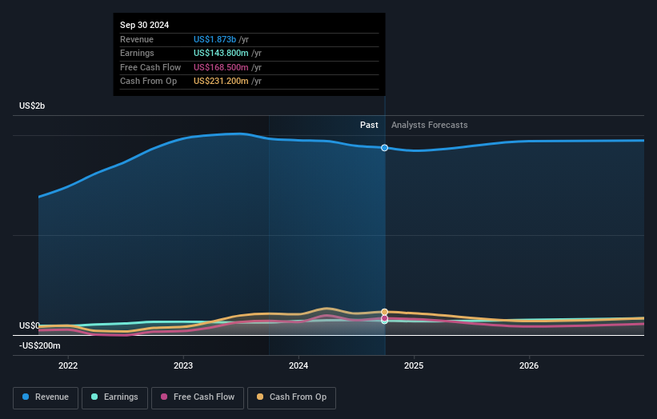
Task: Click the Revenue row label in tooltip
Action: (x=137, y=39)
